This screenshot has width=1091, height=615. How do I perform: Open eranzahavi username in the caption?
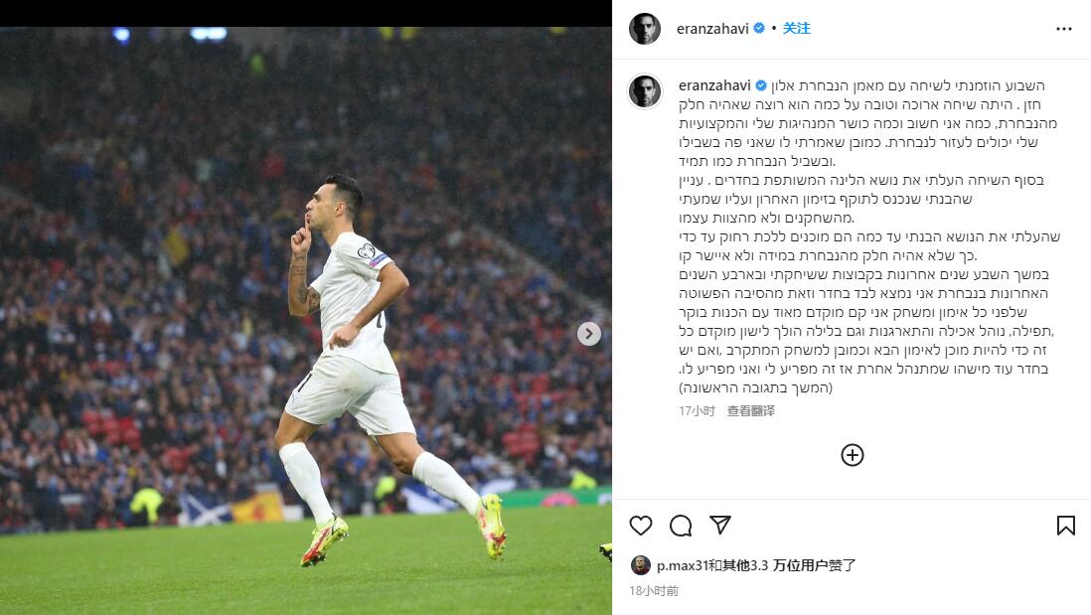[x=713, y=85]
